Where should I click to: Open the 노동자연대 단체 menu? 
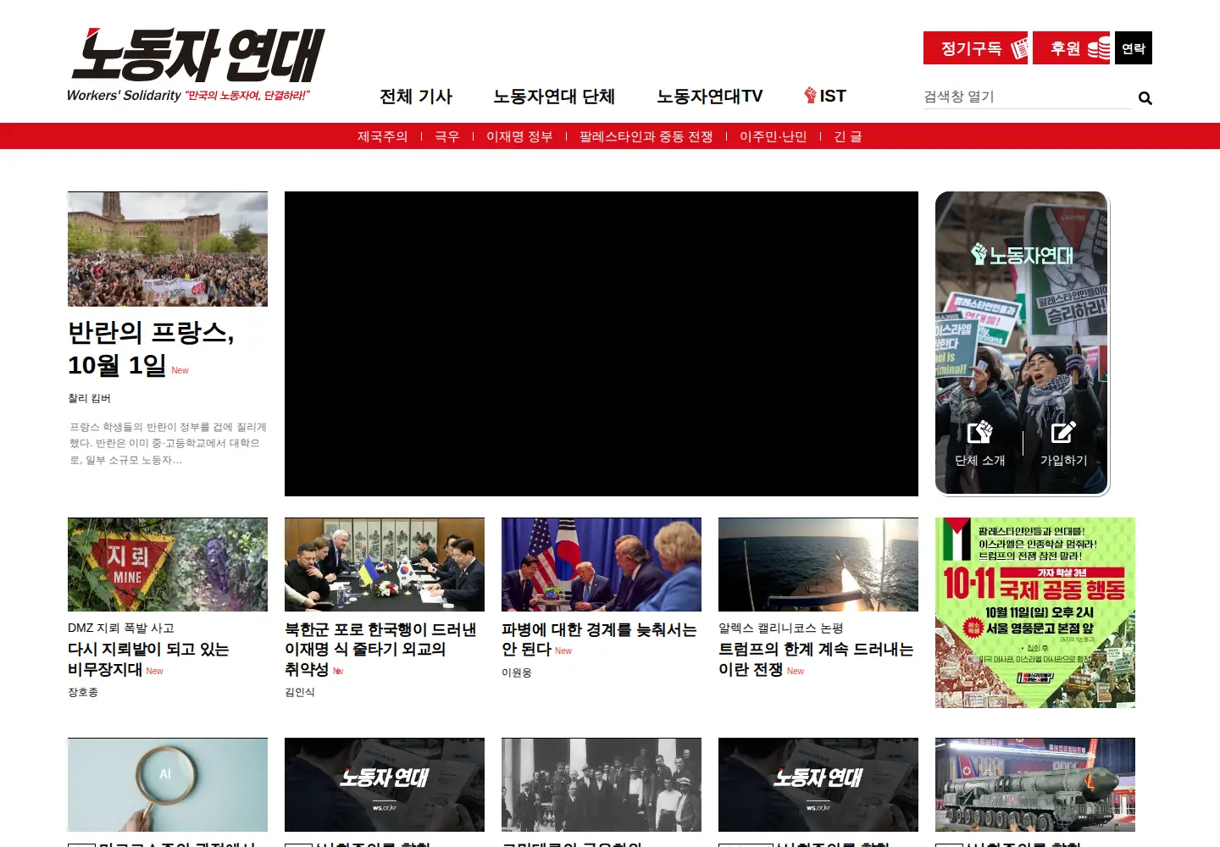554,97
